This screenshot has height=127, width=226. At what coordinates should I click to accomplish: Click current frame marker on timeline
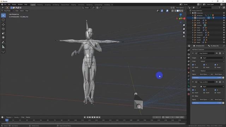[x=7, y=120]
